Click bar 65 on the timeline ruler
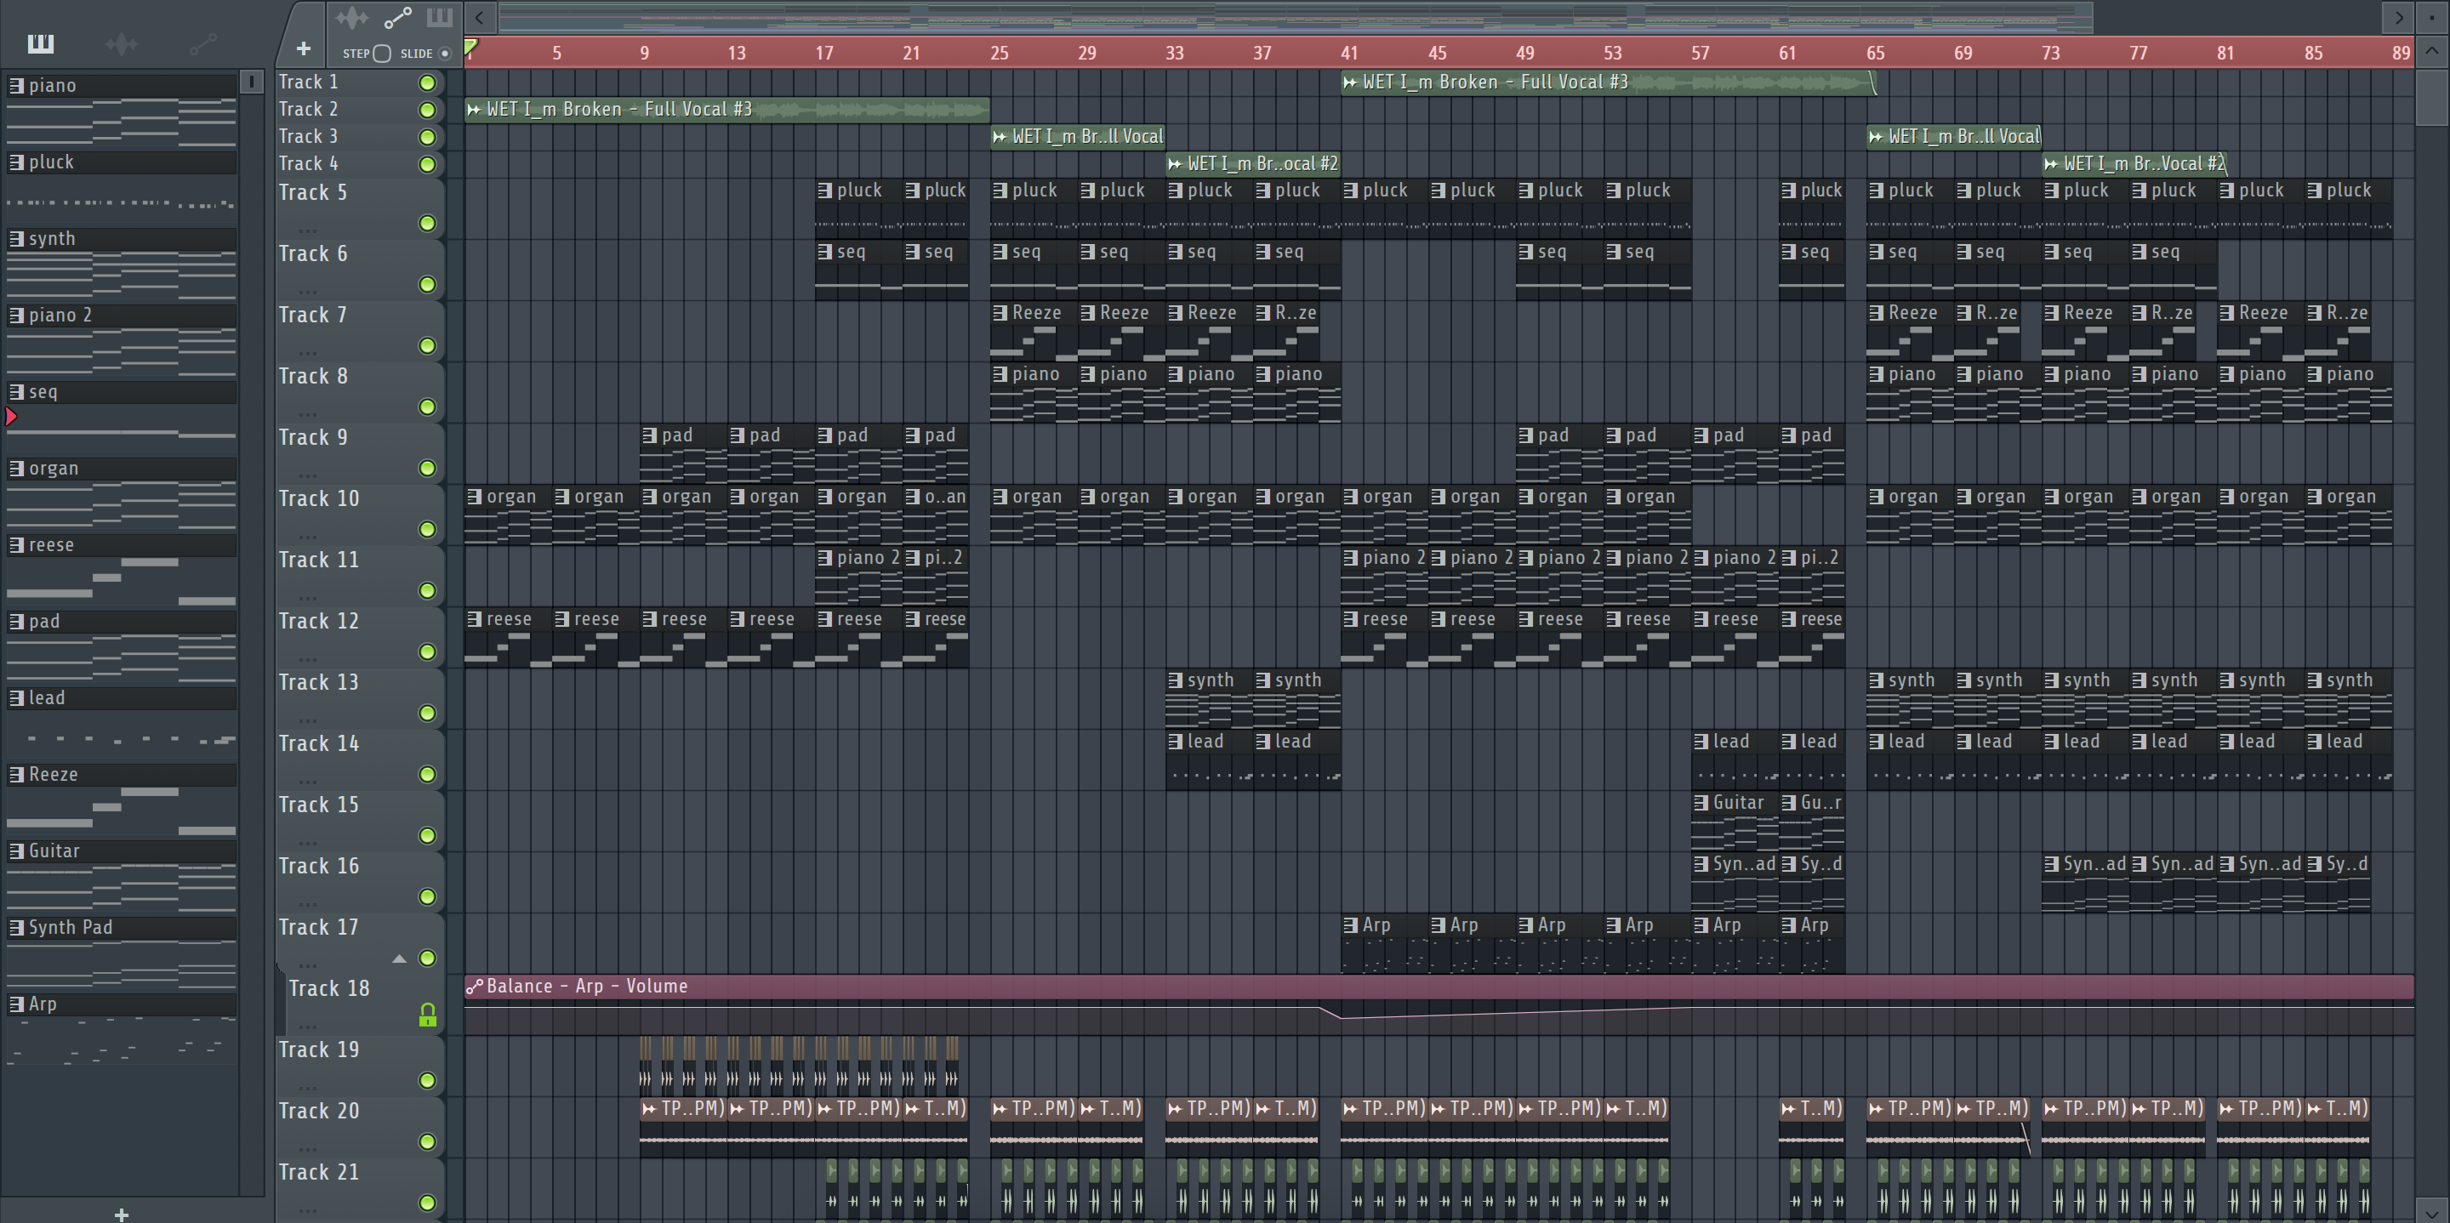This screenshot has width=2450, height=1223. point(1875,54)
